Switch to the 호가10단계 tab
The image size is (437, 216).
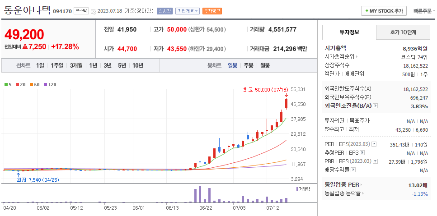403,32
